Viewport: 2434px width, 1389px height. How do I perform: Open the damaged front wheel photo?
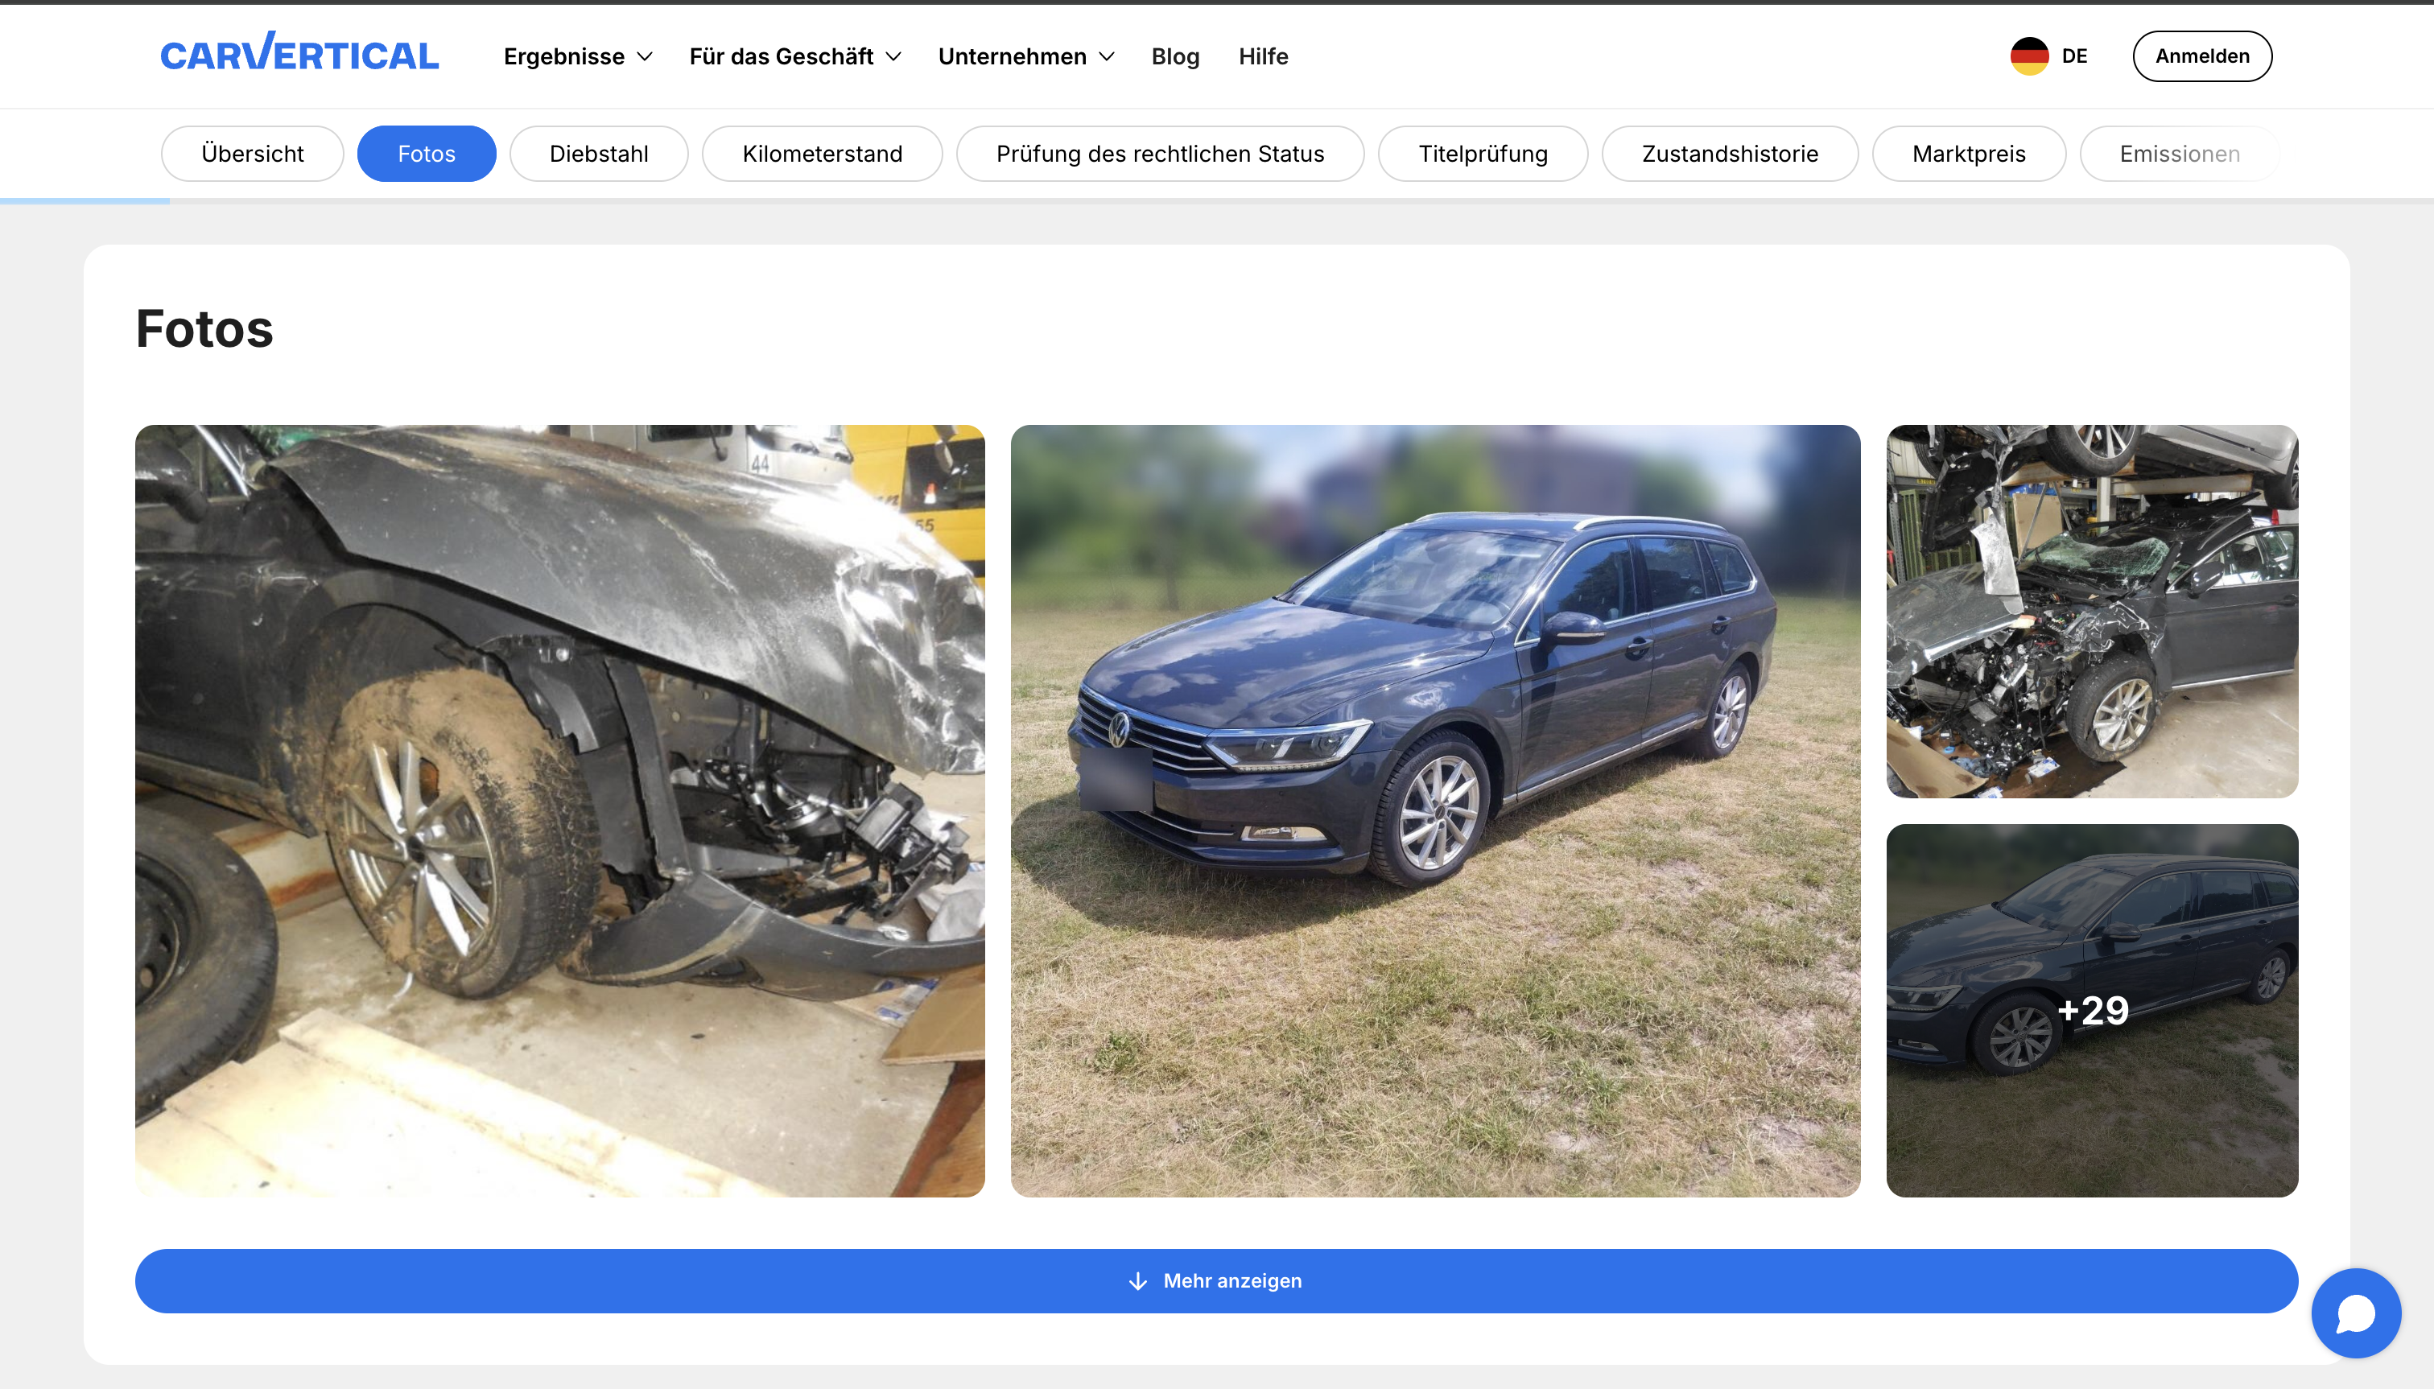[559, 810]
